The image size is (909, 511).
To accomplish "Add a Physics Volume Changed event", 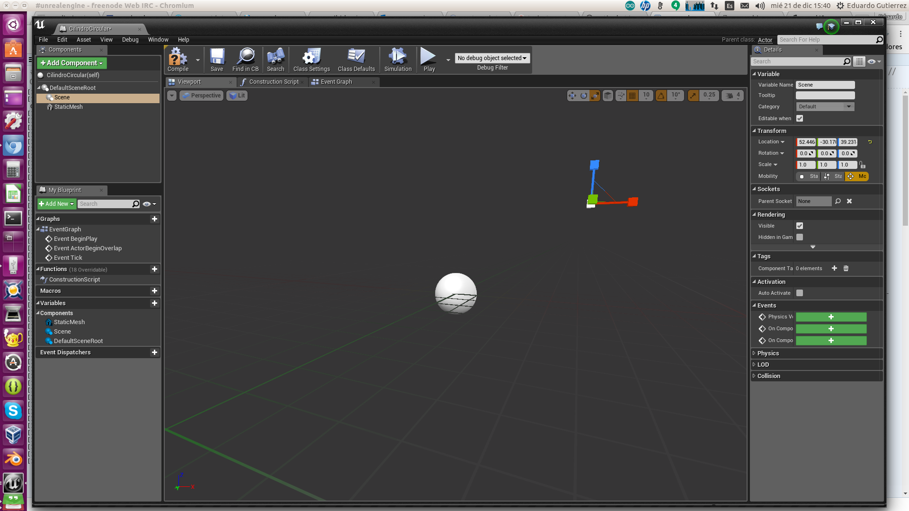I will 831,317.
